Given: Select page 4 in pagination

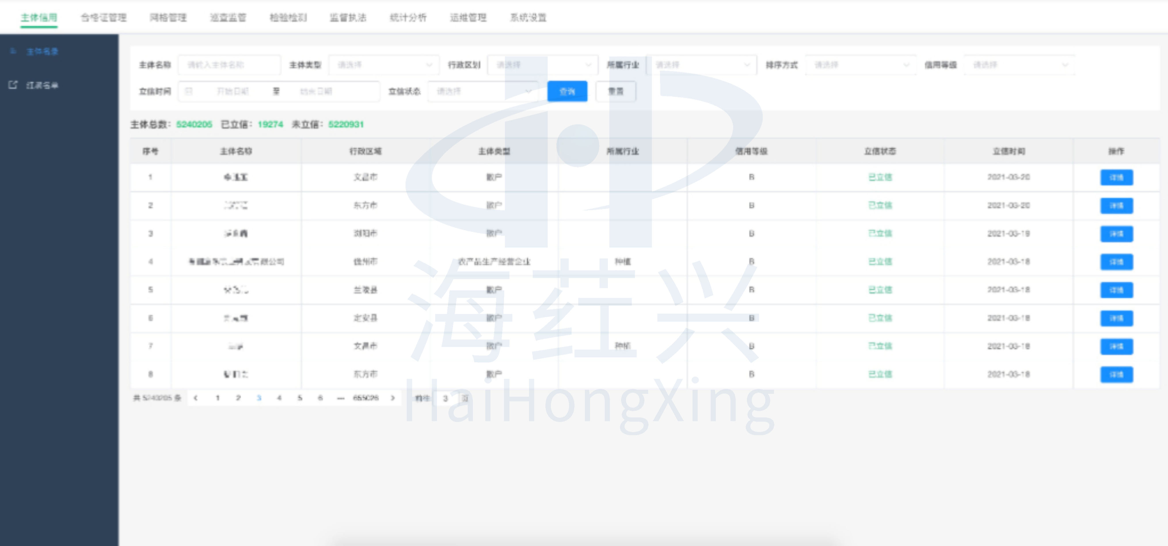Looking at the screenshot, I should point(279,398).
